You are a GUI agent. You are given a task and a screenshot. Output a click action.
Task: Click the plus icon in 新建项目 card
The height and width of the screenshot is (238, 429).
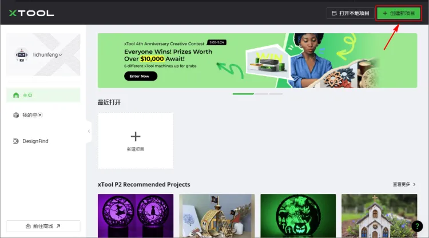point(136,136)
